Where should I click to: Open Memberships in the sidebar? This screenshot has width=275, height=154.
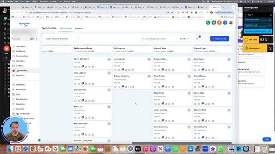[21, 99]
